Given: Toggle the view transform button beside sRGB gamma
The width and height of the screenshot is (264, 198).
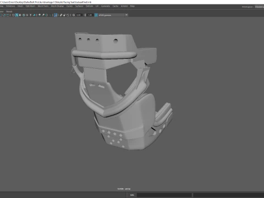Looking at the screenshot, I should click(96, 15).
